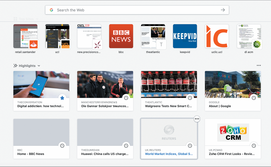Click the THECONVERSATION source label
This screenshot has width=271, height=167.
[30, 102]
